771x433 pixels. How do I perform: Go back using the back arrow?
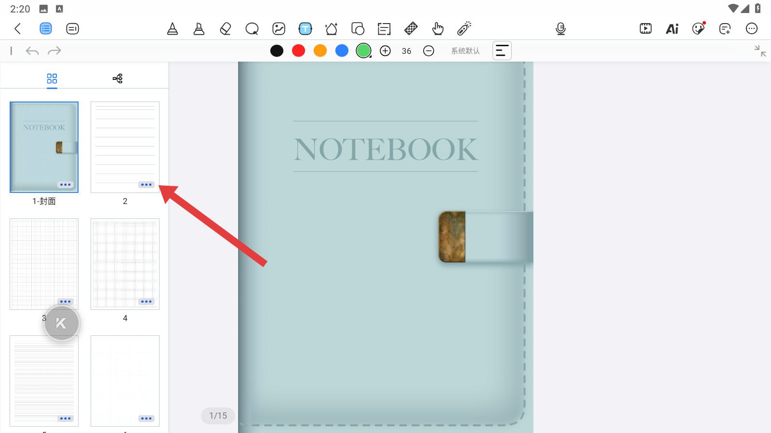tap(18, 29)
